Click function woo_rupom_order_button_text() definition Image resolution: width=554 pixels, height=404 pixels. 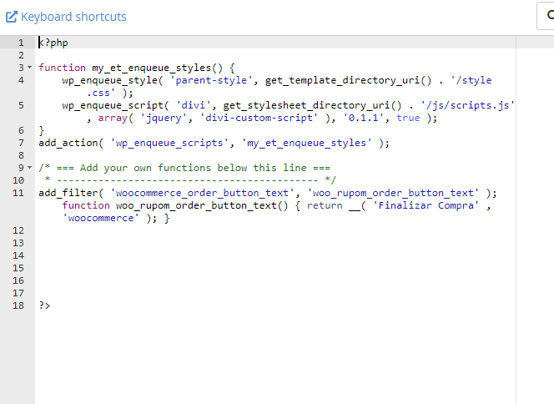[175, 205]
